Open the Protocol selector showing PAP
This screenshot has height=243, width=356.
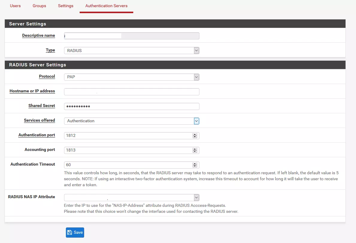point(196,77)
